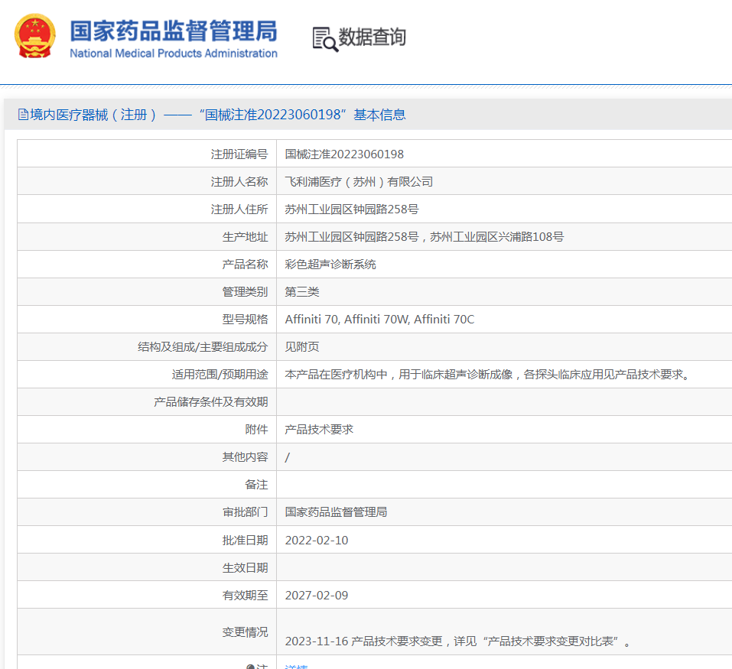Select 飞利浦医疗（苏州）有限公司 value
Viewport: 732px width, 669px height.
tap(359, 182)
